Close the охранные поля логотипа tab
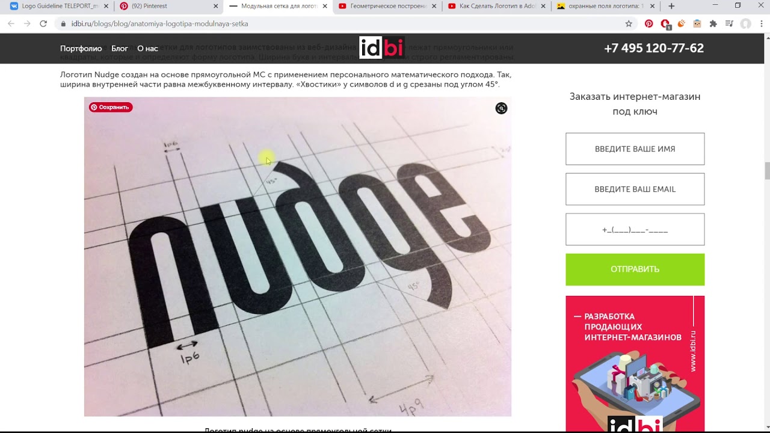The width and height of the screenshot is (770, 433). [653, 6]
